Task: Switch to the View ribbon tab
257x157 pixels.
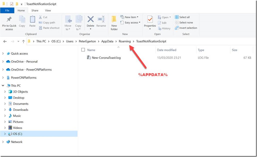Action: click(48, 10)
